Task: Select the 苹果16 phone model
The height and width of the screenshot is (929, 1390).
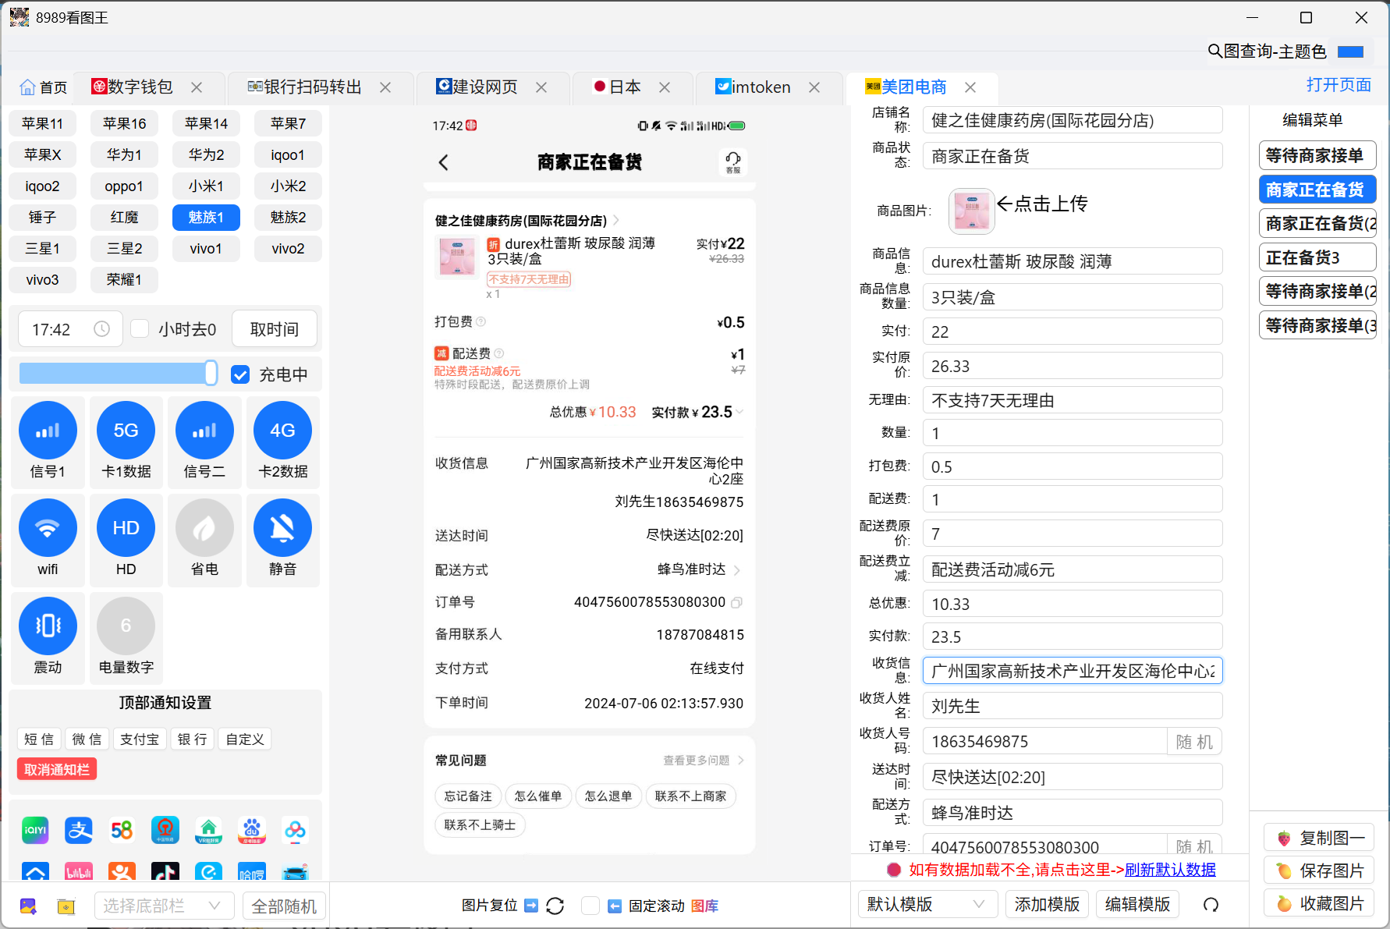Action: click(124, 123)
